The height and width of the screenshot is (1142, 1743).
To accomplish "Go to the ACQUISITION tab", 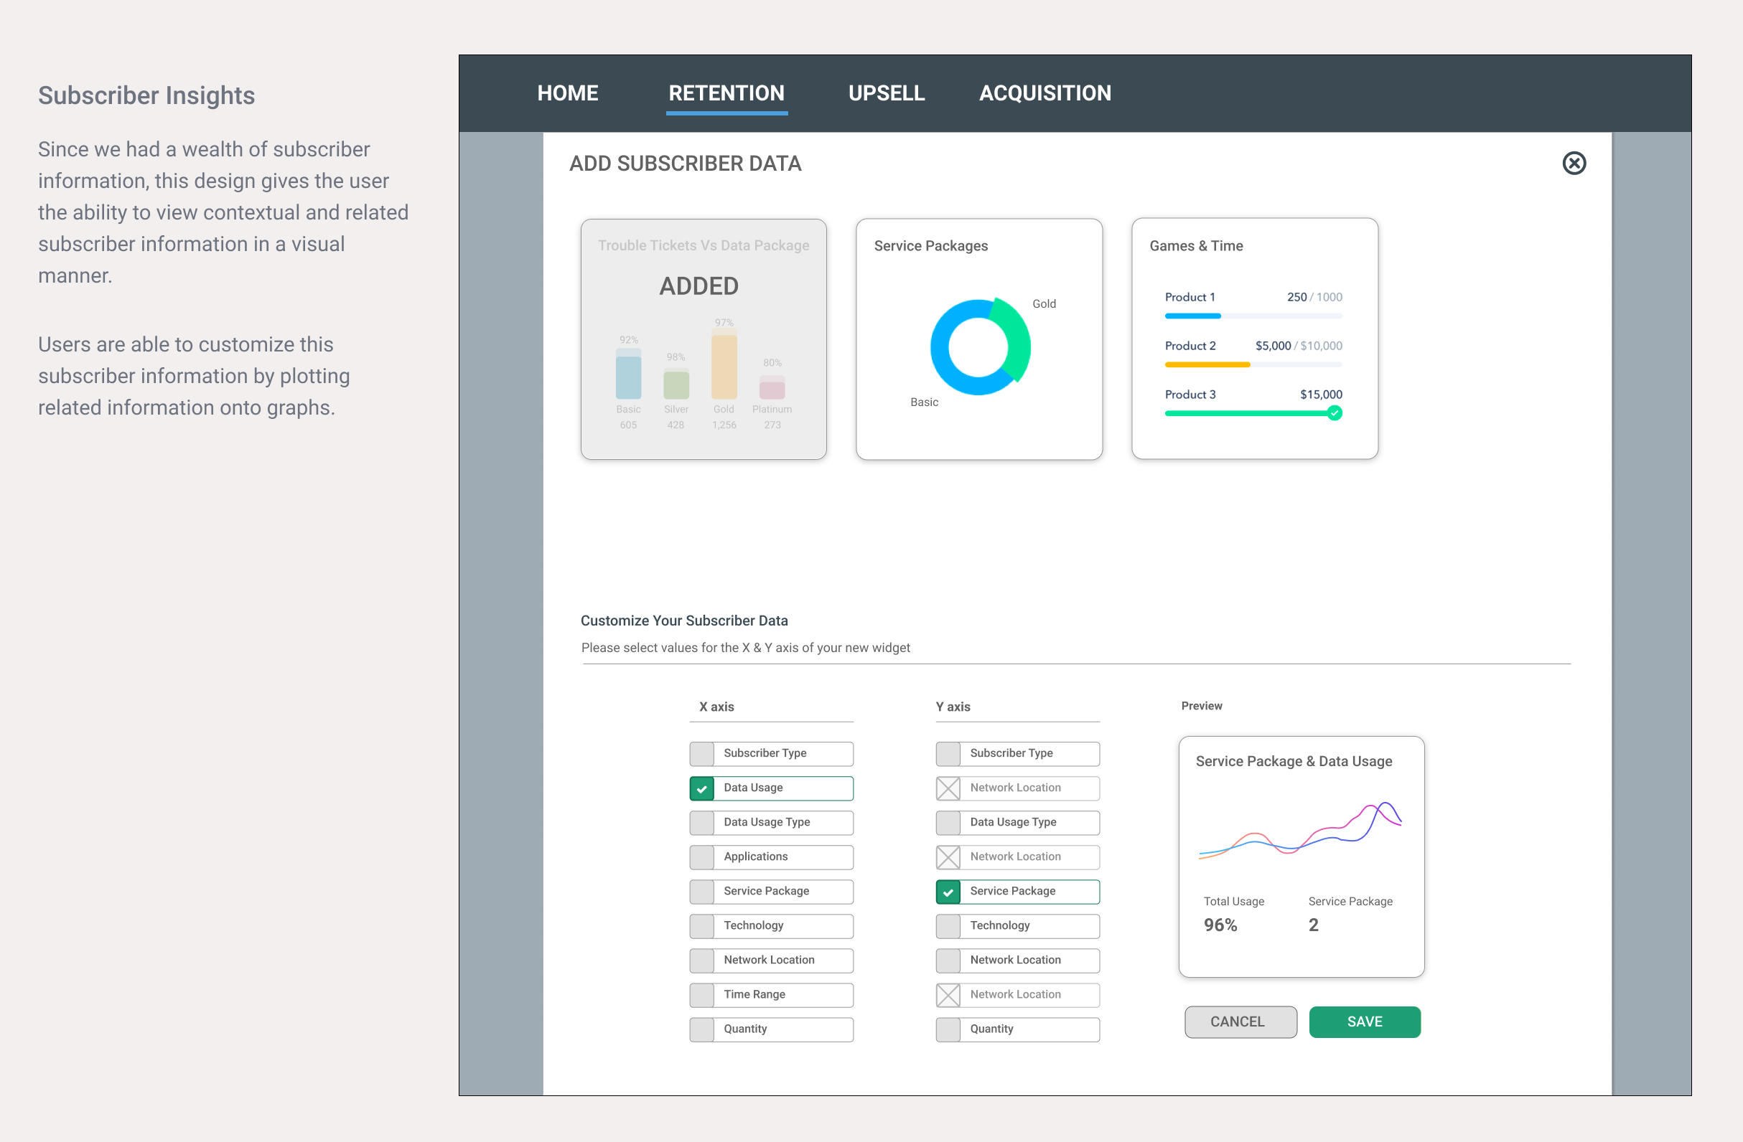I will (1045, 93).
